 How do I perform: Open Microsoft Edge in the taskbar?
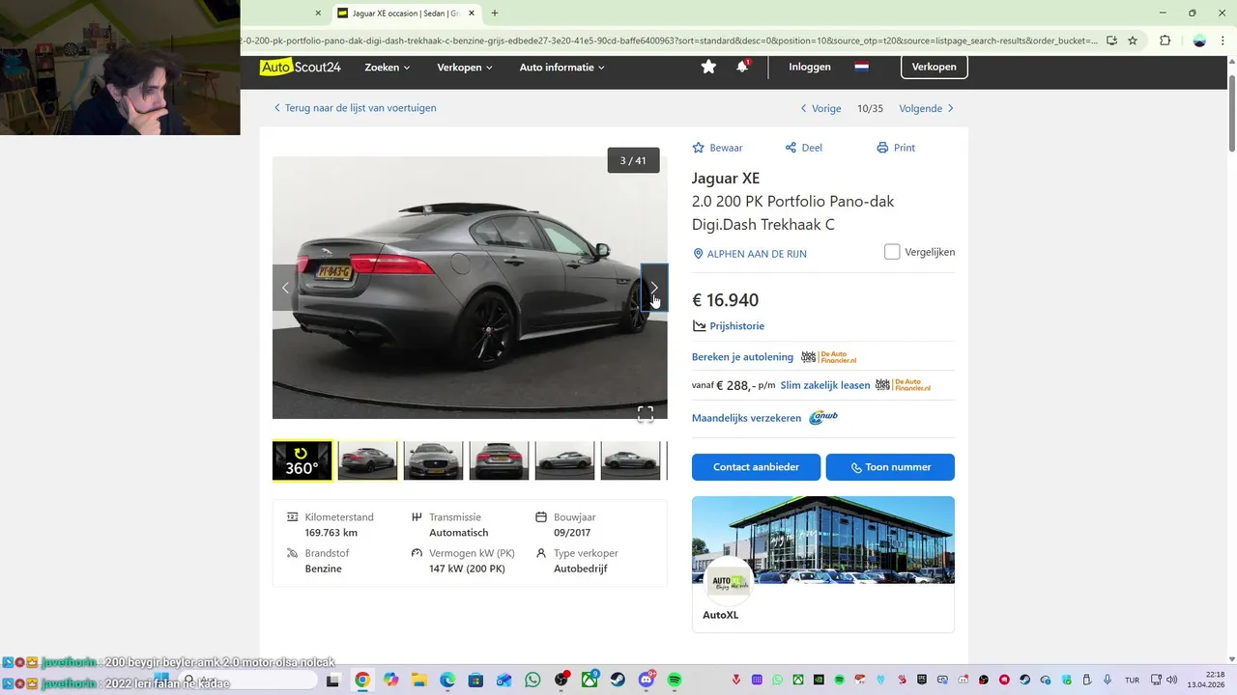[x=447, y=680]
